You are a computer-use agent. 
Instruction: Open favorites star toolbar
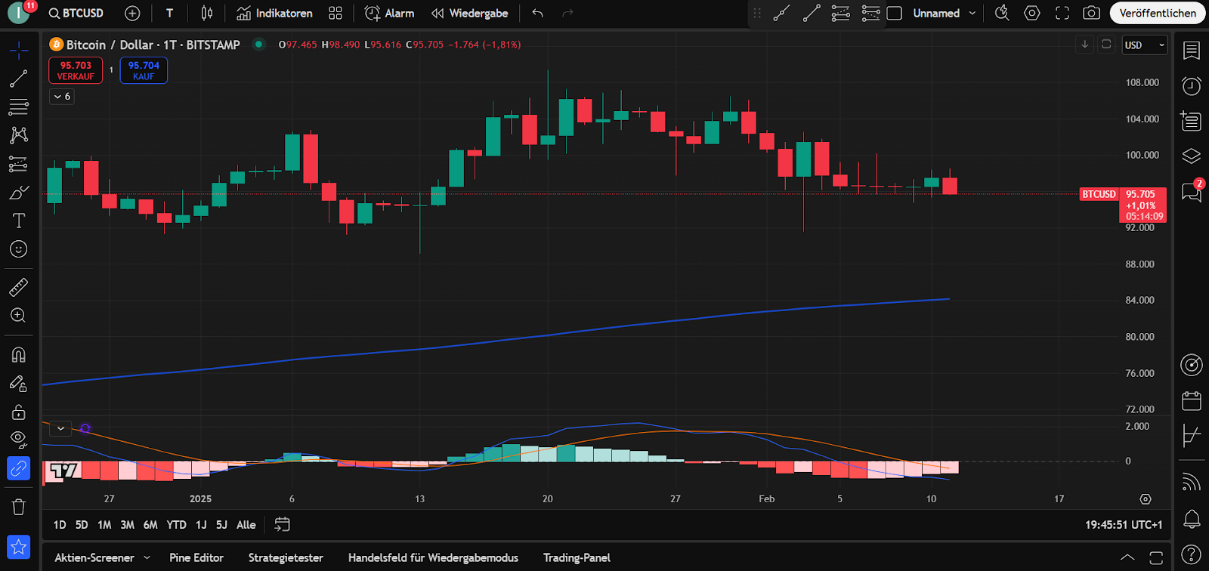point(19,546)
